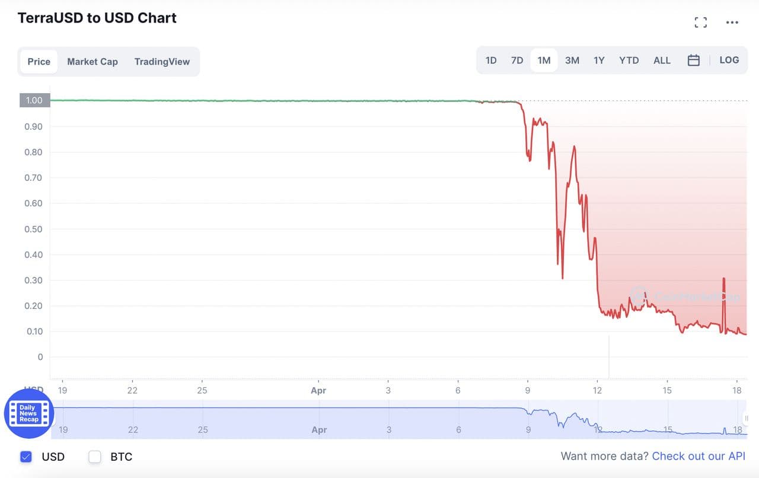Click the Daily News Recap badge
The height and width of the screenshot is (478, 759).
[29, 413]
